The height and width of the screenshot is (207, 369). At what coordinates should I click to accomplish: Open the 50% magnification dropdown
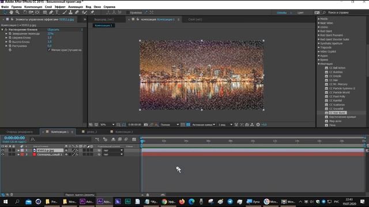[x=107, y=125]
